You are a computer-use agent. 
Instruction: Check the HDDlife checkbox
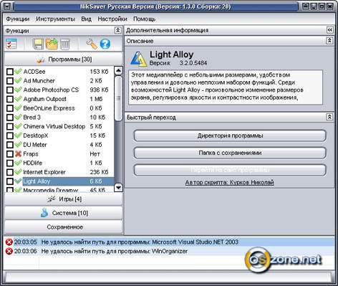click(x=10, y=163)
